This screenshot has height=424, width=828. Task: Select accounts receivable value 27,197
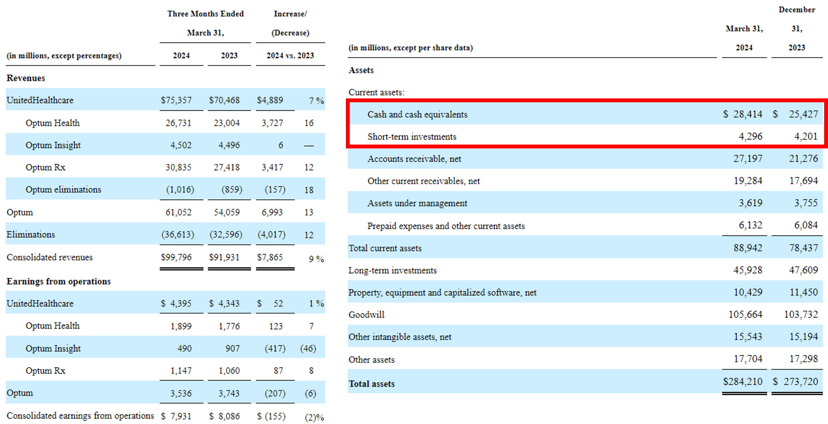click(x=748, y=158)
